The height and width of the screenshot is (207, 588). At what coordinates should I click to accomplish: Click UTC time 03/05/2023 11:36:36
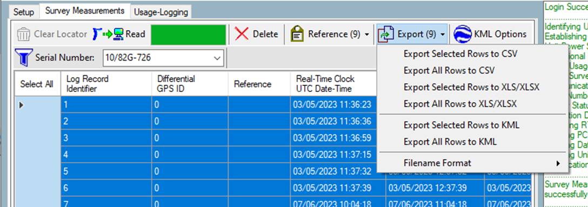(x=332, y=122)
